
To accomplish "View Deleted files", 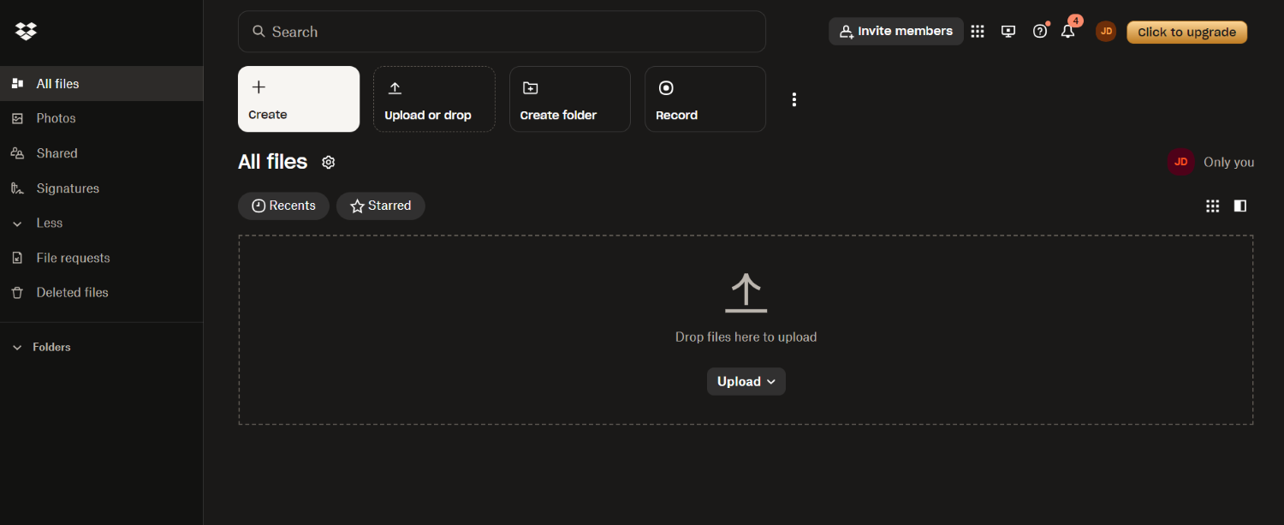I will (72, 292).
